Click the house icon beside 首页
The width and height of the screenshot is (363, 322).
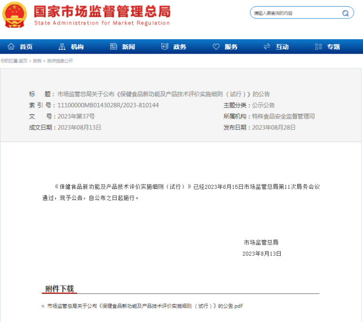(x=11, y=46)
